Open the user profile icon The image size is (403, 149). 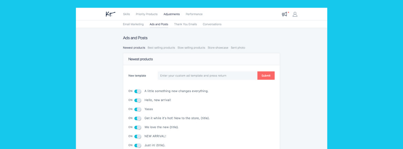tap(295, 14)
